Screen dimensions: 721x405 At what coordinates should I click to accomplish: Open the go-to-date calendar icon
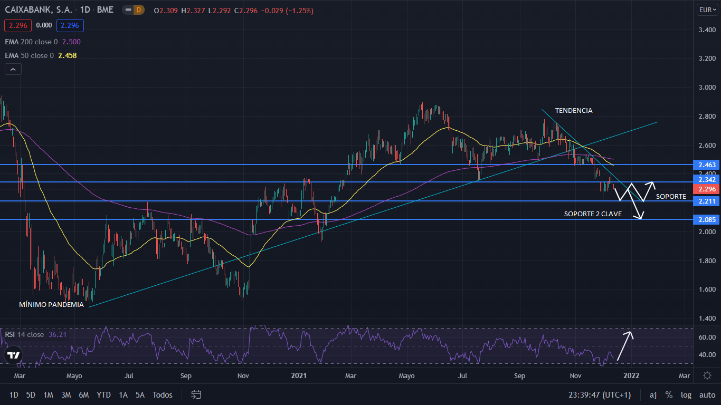(x=196, y=394)
